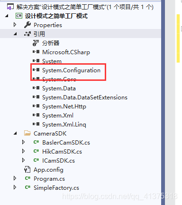Open the ICamSDK.cs file
The width and height of the screenshot is (182, 205).
(58, 161)
